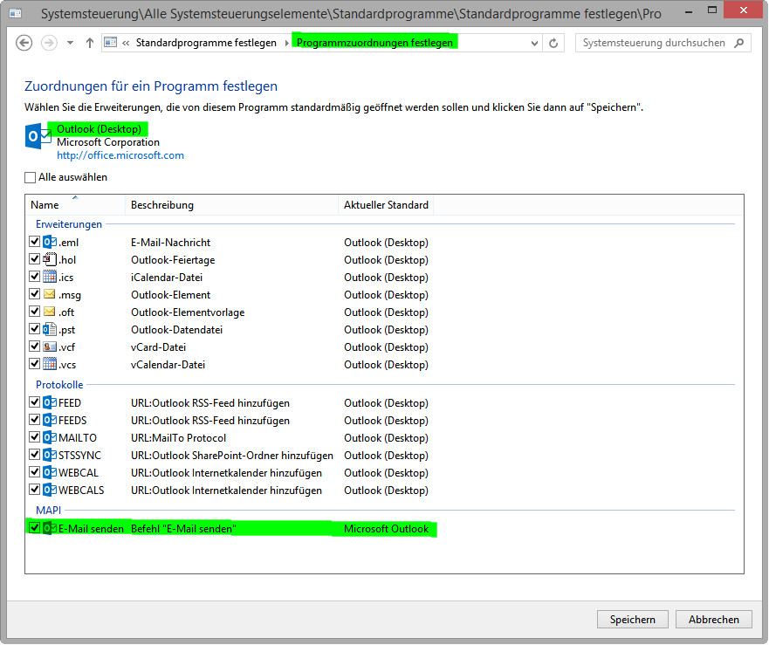This screenshot has height=645, width=769.
Task: Click the window system menu icon in title bar
Action: pyautogui.click(x=16, y=13)
